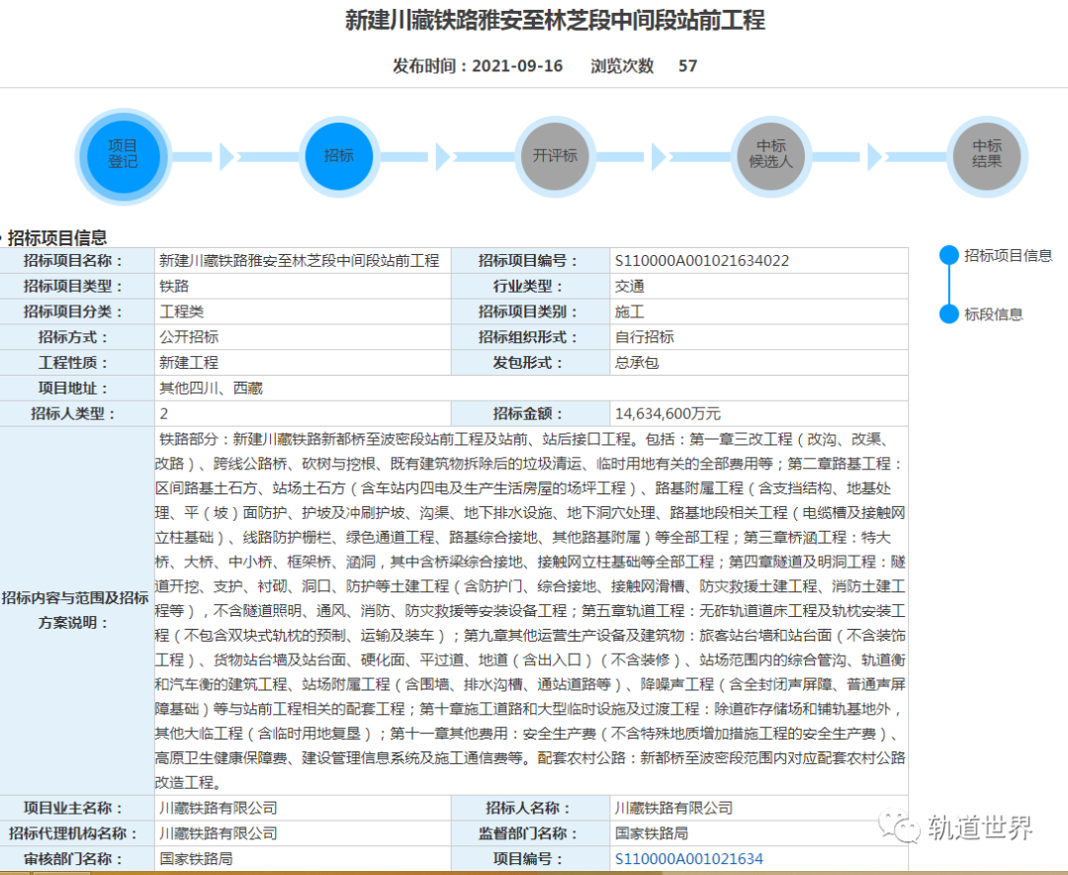Click the publish date 2021-09-16
1068x875 pixels.
point(517,66)
